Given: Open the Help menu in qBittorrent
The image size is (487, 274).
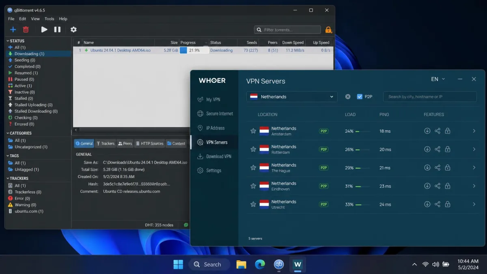Looking at the screenshot, I should 63,19.
